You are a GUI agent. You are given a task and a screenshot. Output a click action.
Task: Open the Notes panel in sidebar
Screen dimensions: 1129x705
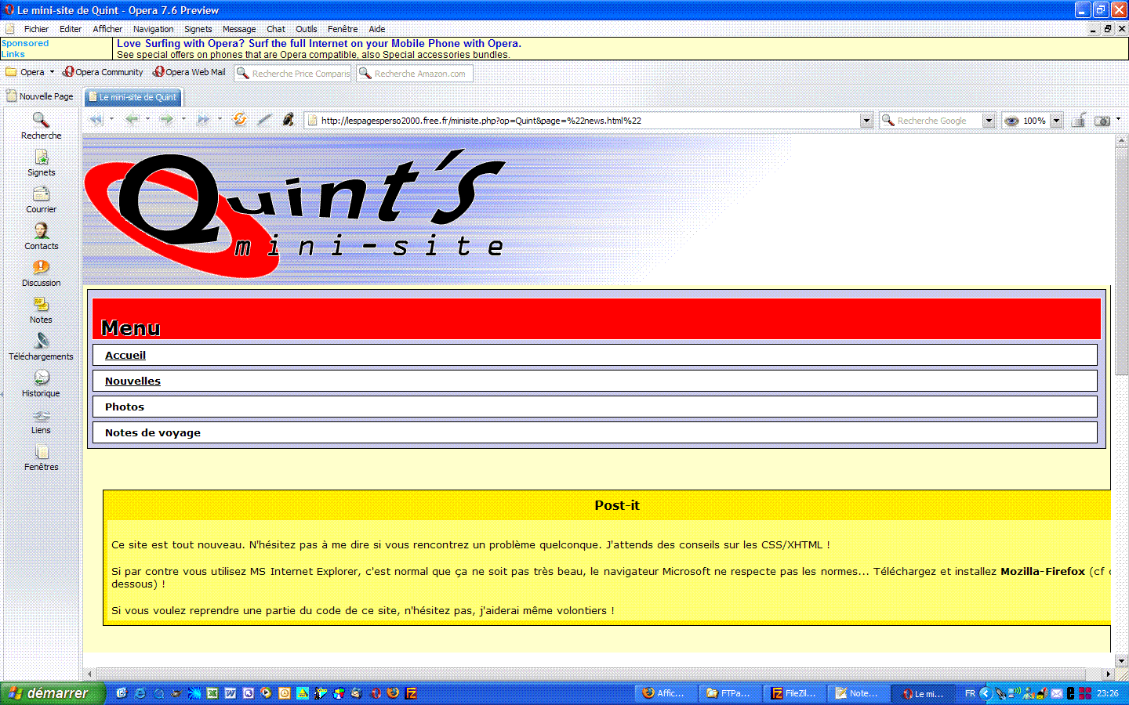click(41, 309)
